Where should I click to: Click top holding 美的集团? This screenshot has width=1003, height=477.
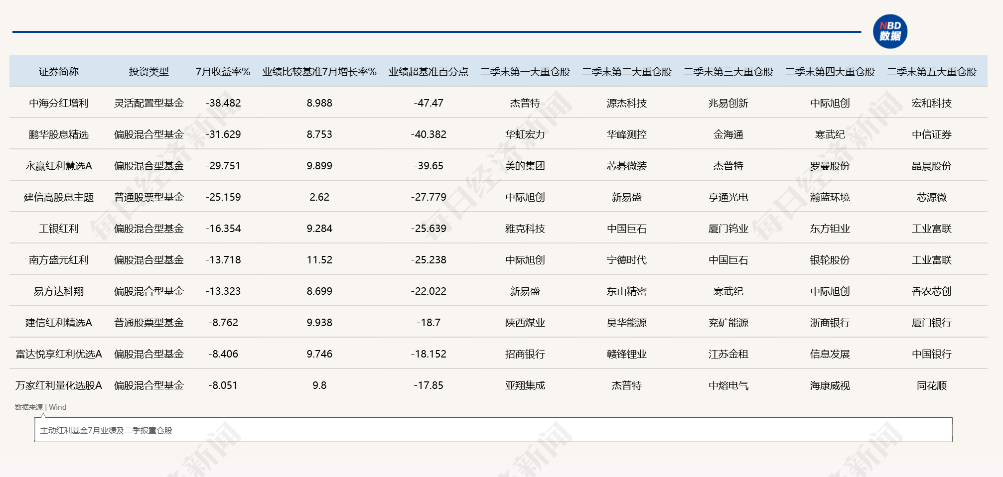525,166
